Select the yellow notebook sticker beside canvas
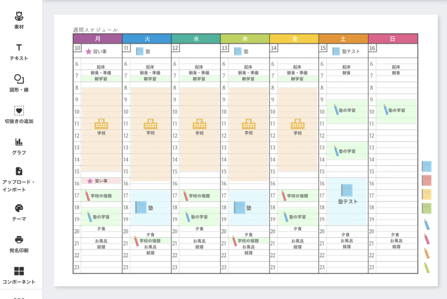447x299 pixels. 426,194
